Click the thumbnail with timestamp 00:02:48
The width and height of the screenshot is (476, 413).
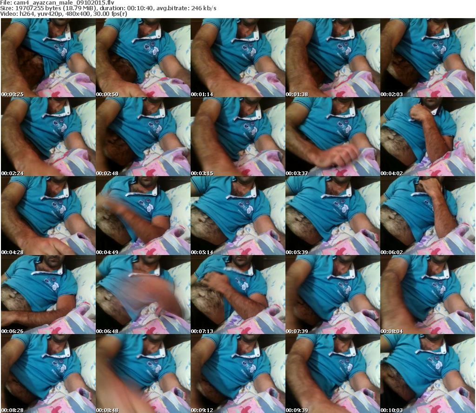click(143, 137)
